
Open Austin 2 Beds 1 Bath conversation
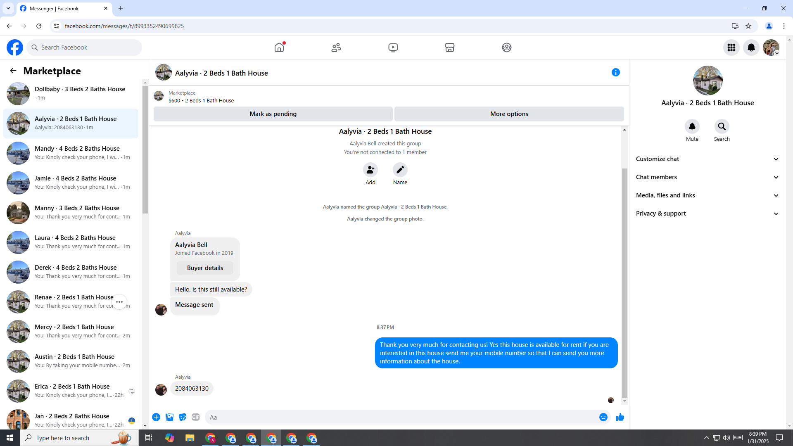(71, 361)
